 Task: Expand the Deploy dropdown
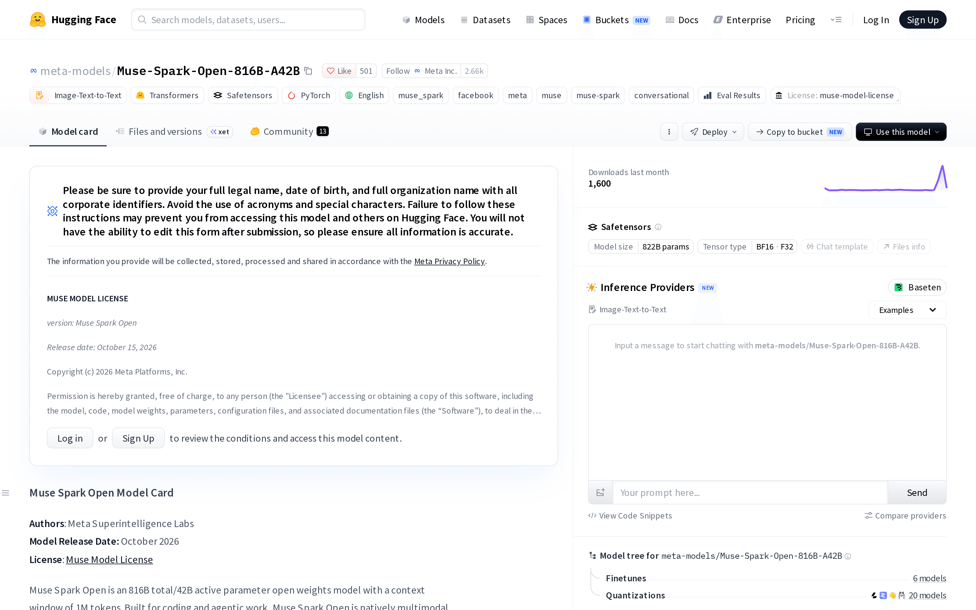[713, 132]
